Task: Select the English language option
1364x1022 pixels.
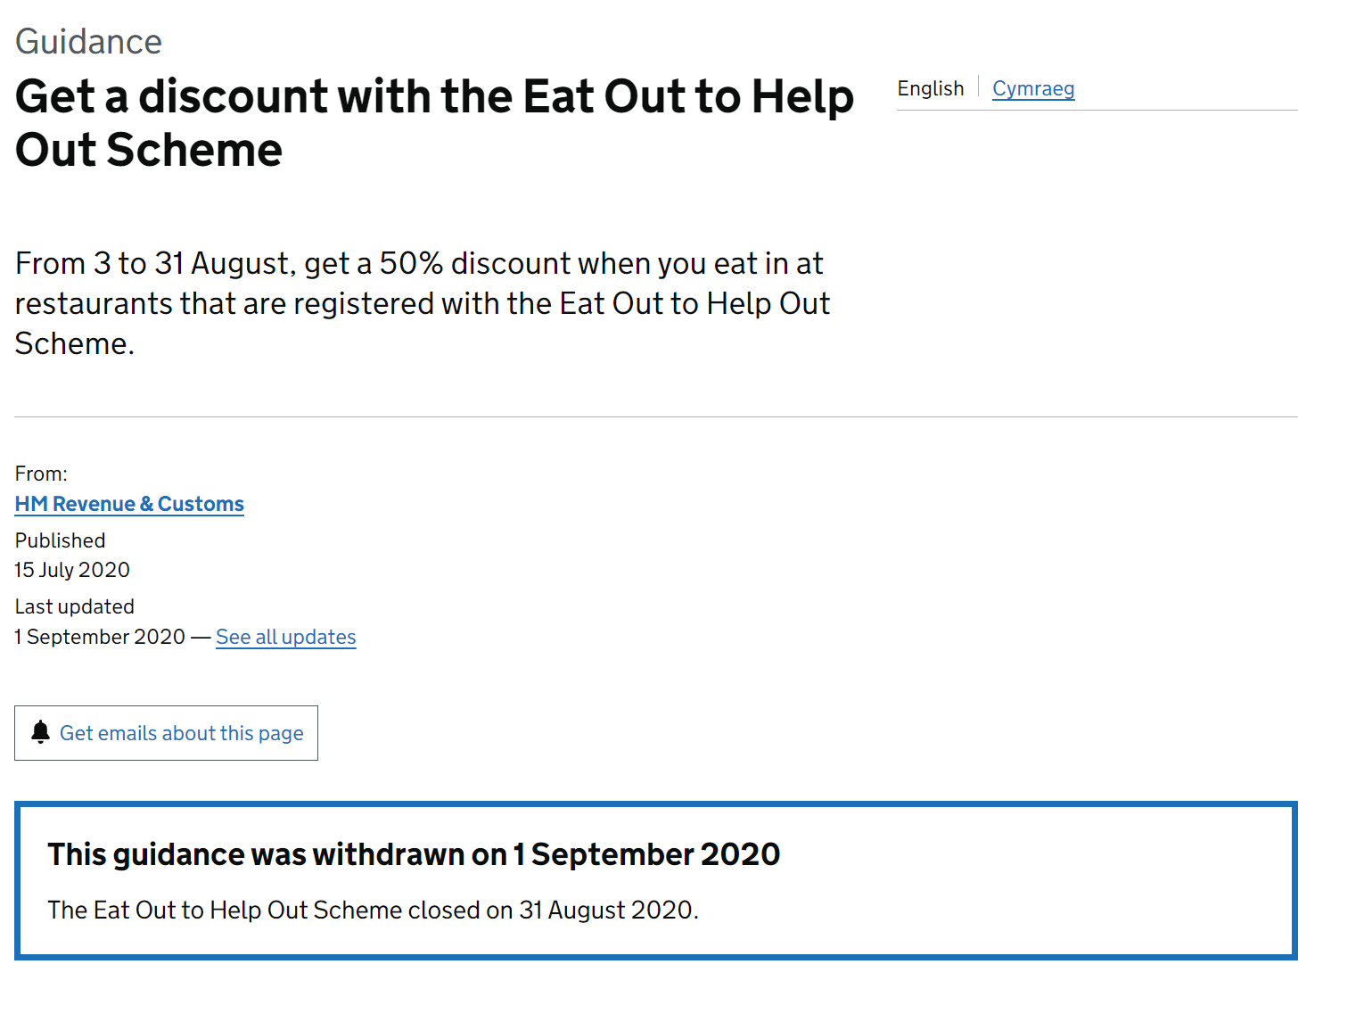Action: (x=931, y=88)
